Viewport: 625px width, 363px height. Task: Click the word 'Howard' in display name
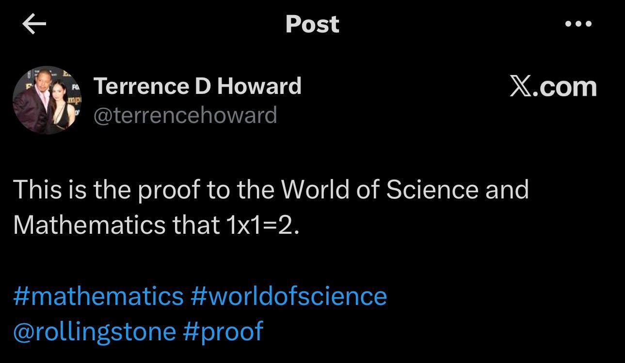point(259,86)
